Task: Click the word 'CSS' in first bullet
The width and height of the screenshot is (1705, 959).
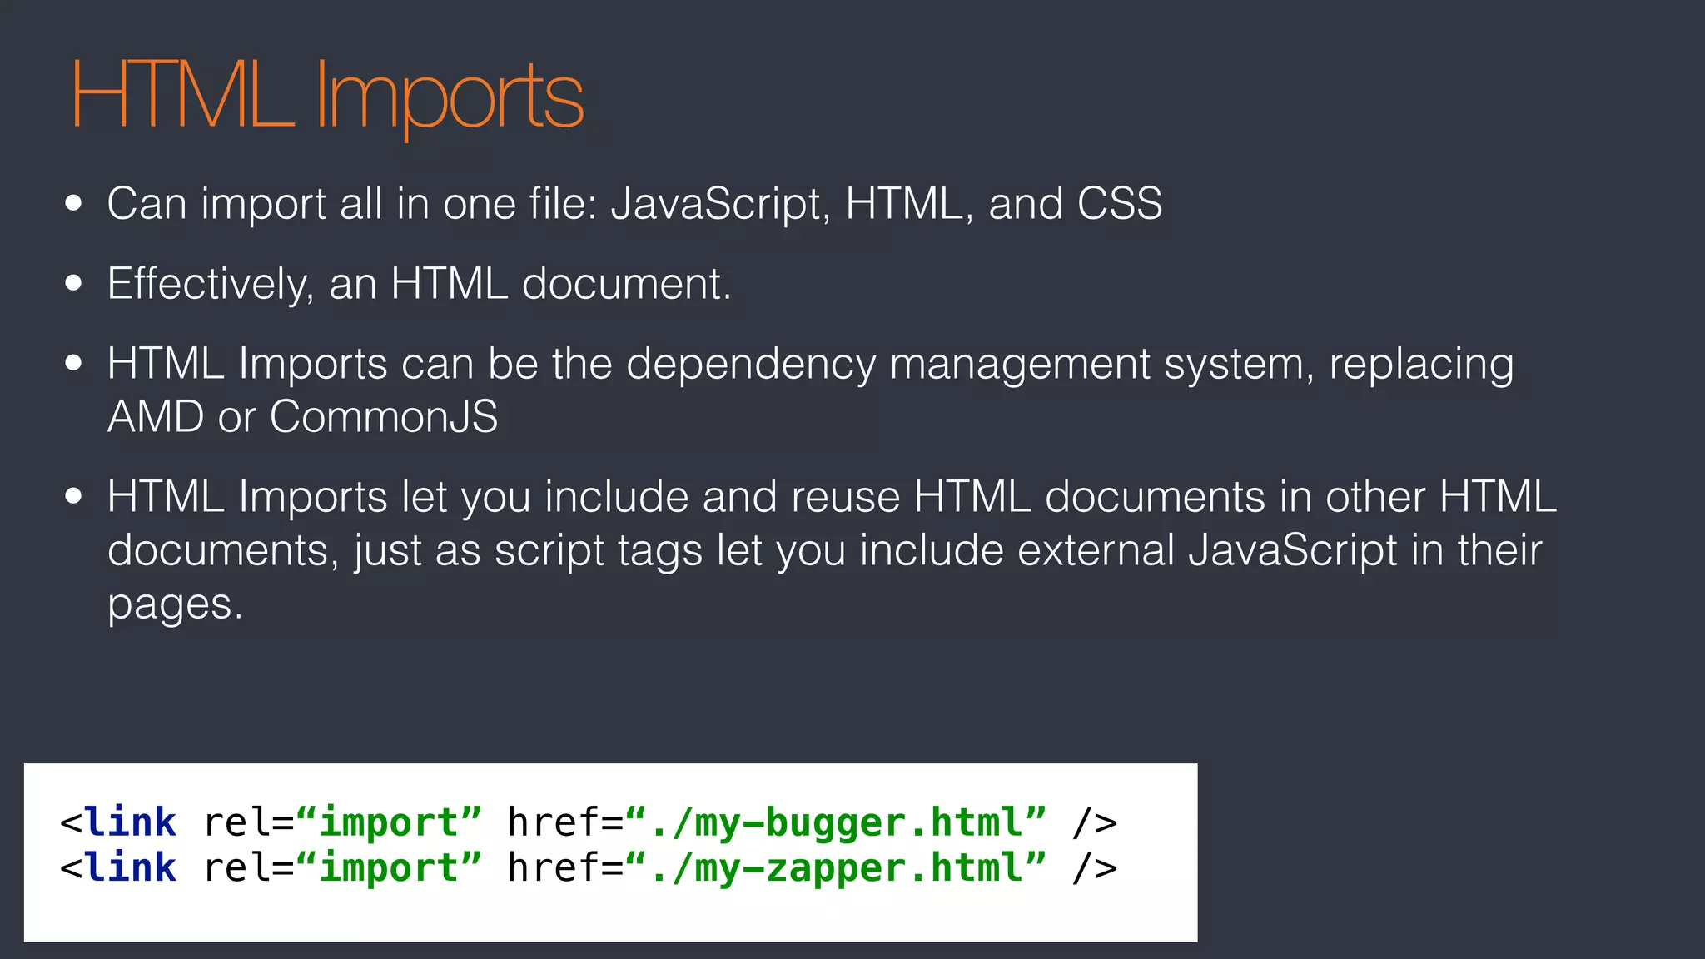Action: click(1119, 204)
